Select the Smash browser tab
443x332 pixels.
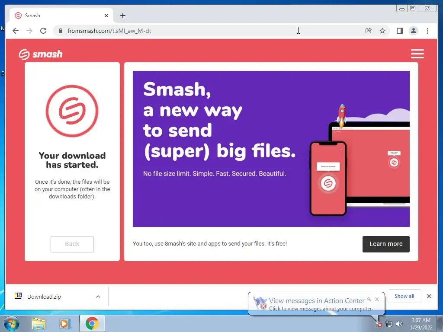click(61, 16)
